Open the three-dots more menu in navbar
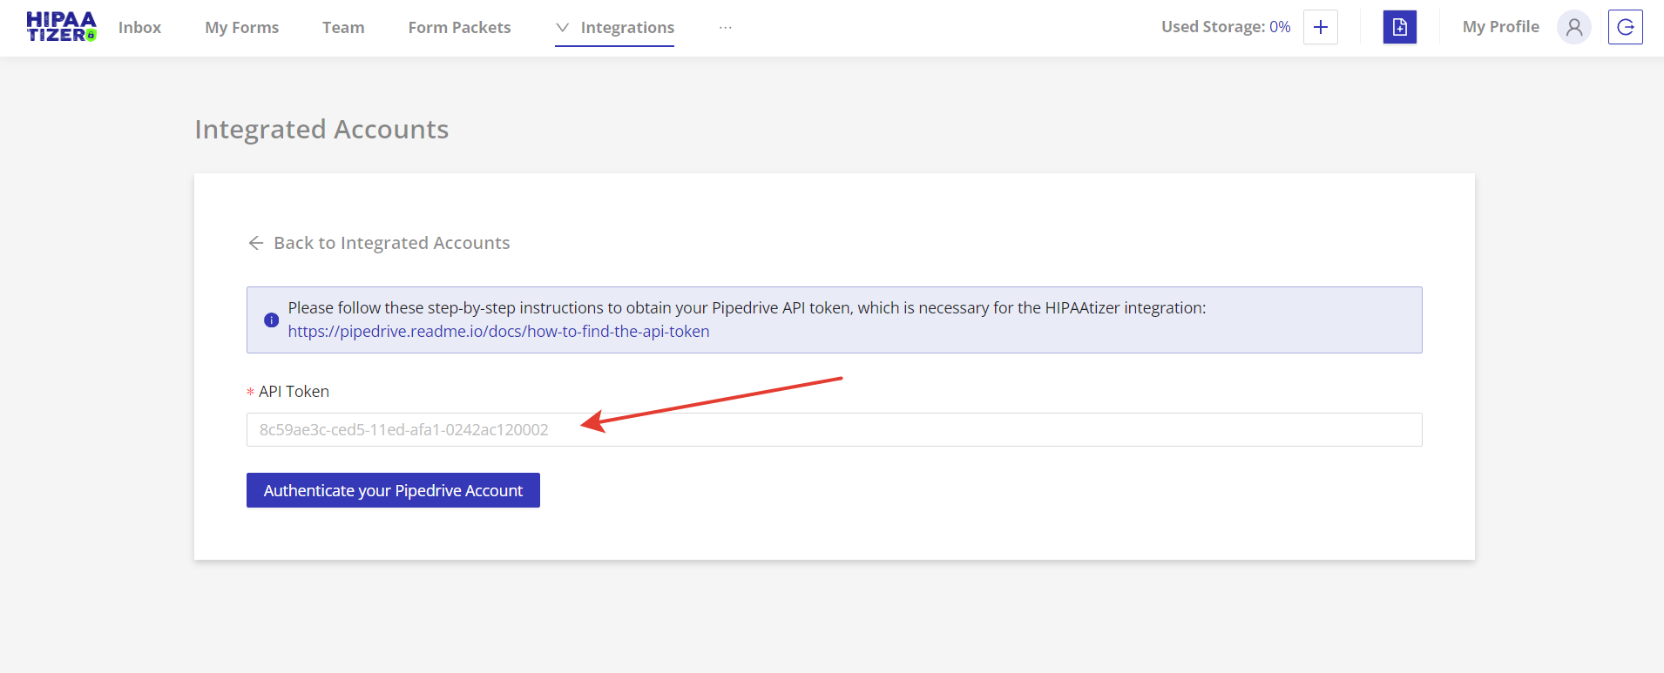This screenshot has width=1664, height=673. pos(725,28)
